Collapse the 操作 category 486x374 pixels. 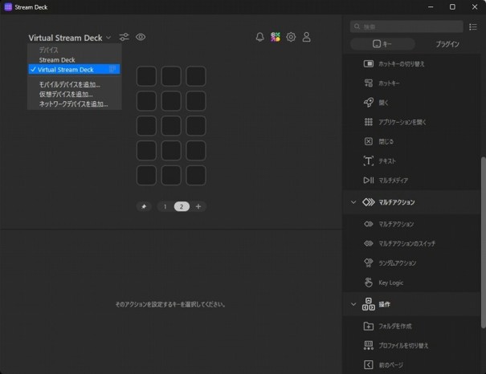[x=353, y=304]
